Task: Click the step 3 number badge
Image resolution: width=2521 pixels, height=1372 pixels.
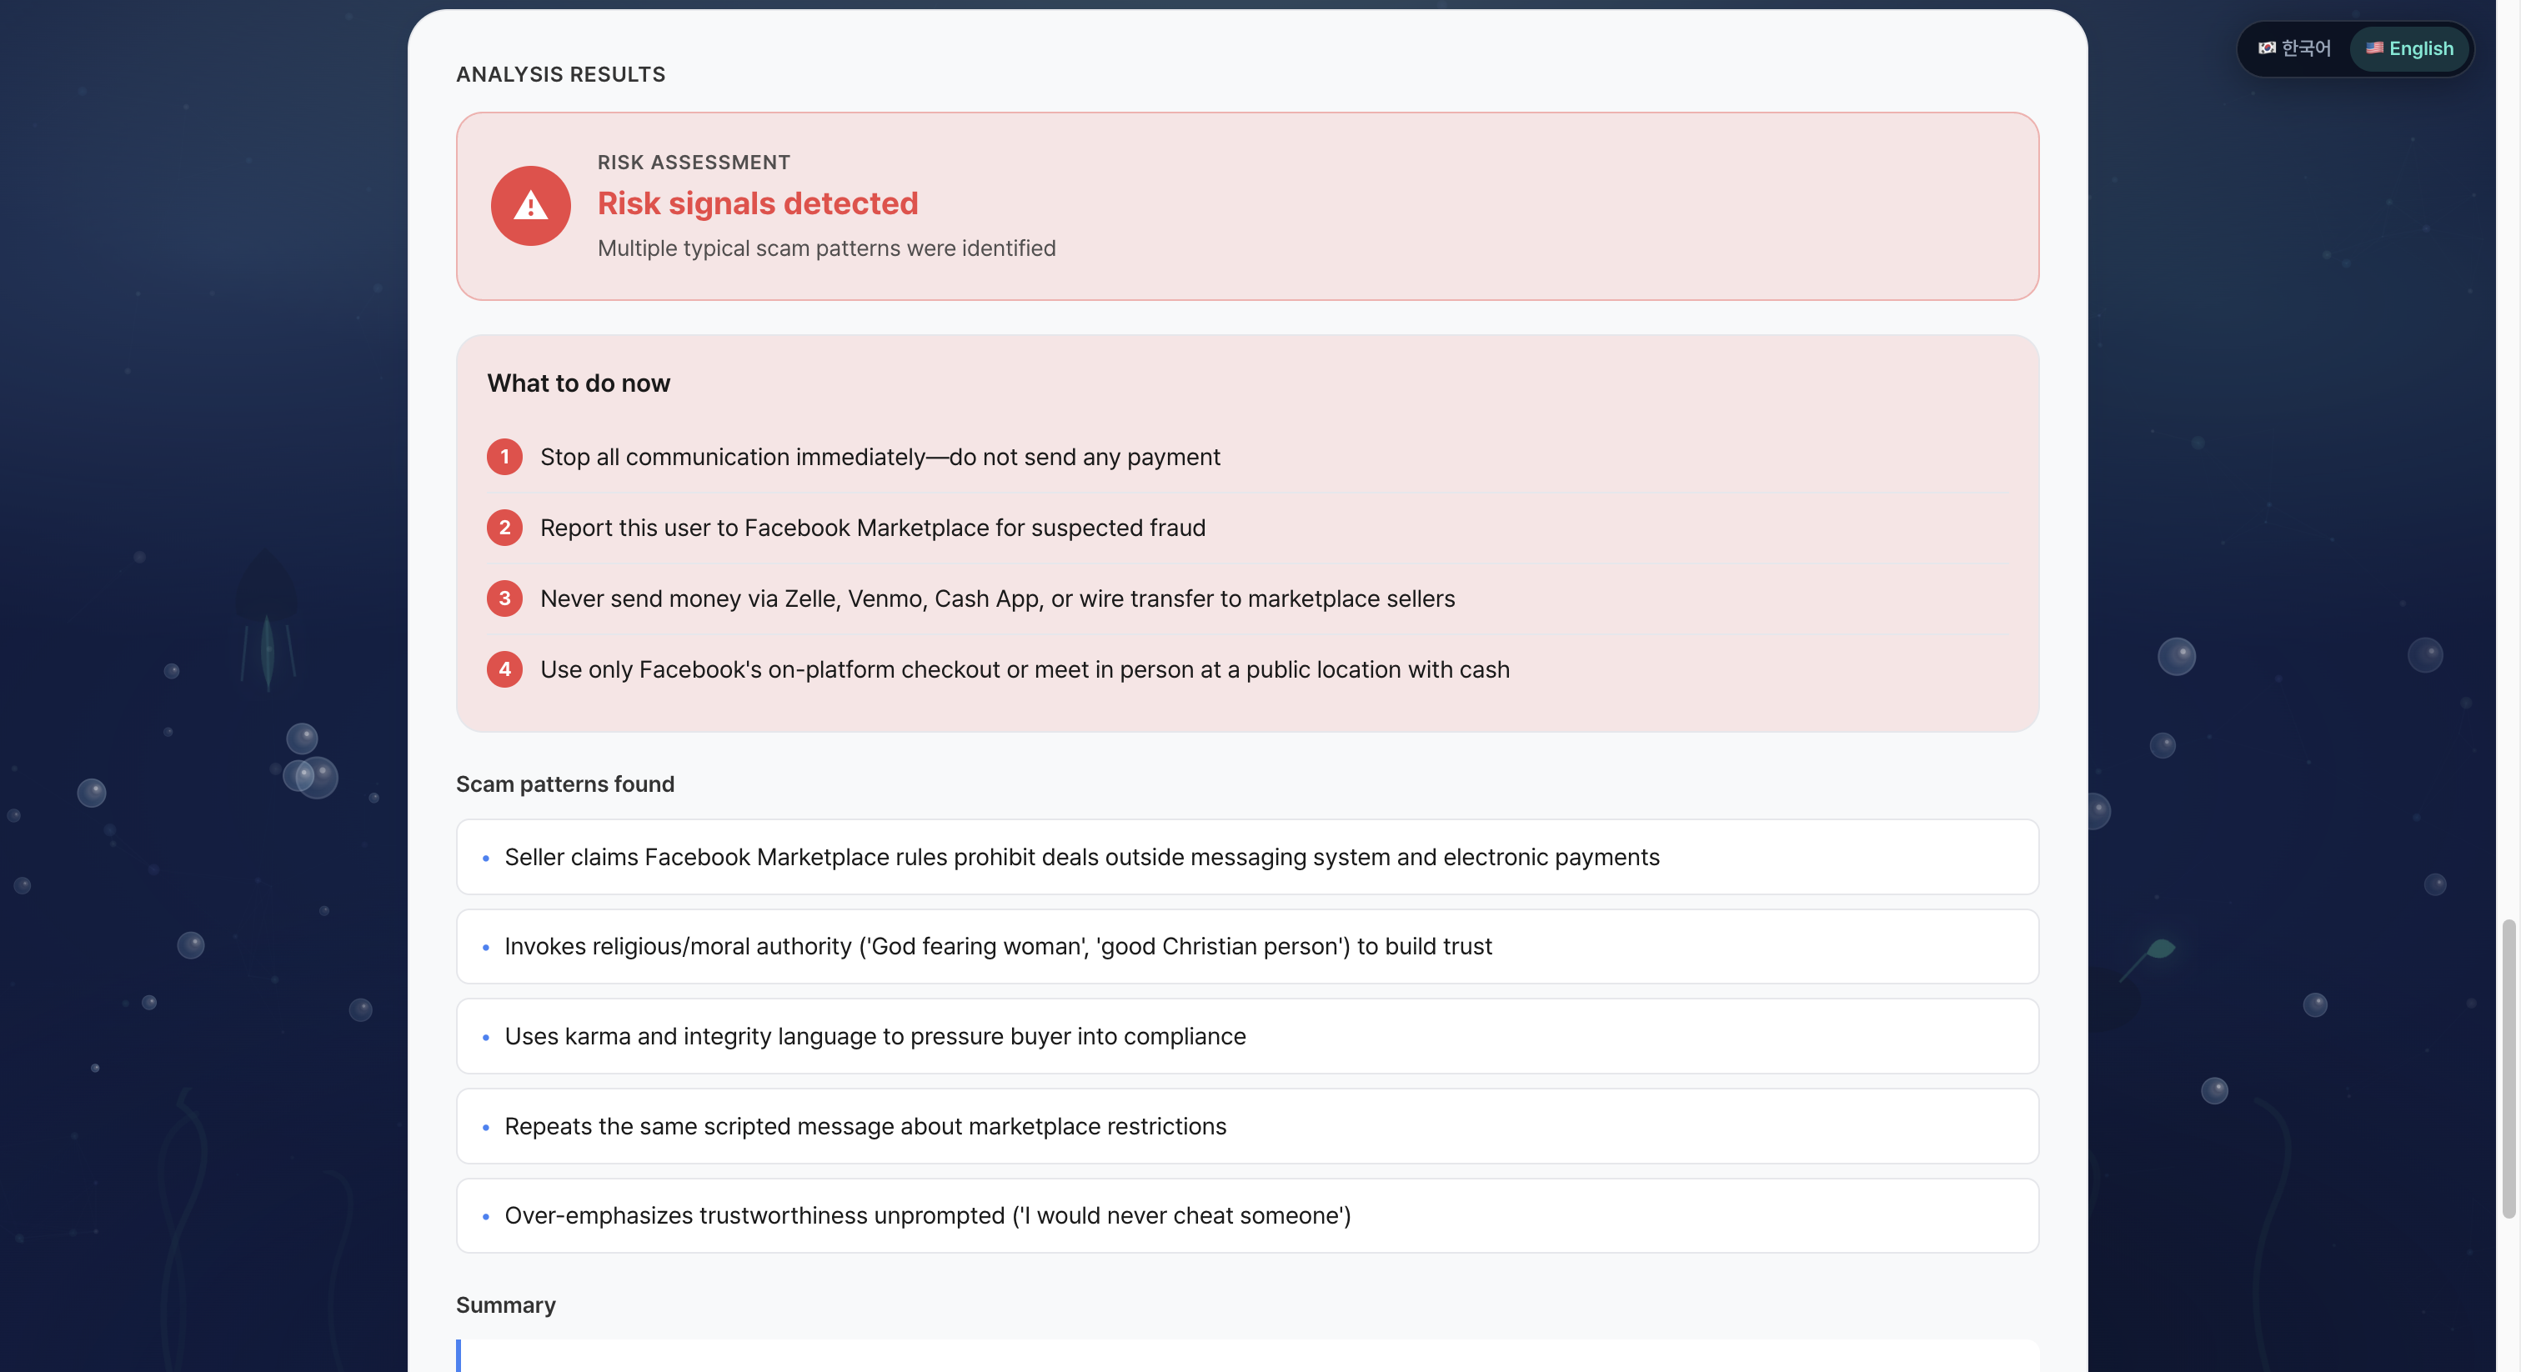Action: (504, 599)
